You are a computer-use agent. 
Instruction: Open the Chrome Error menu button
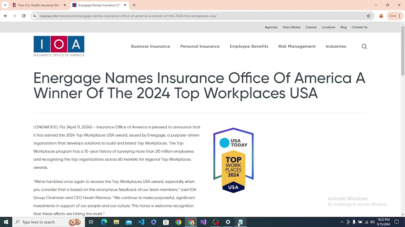click(395, 16)
